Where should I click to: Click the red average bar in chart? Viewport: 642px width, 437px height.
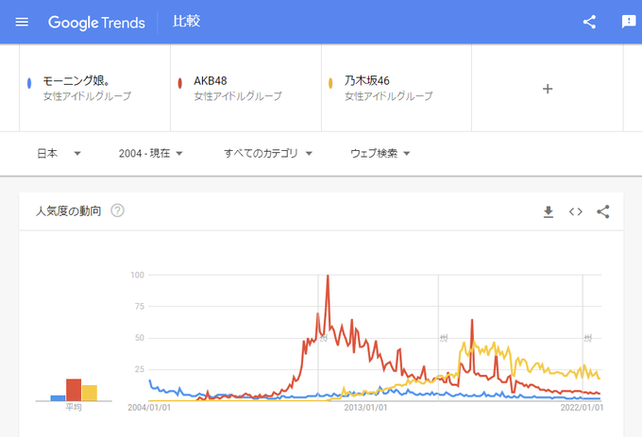[74, 389]
